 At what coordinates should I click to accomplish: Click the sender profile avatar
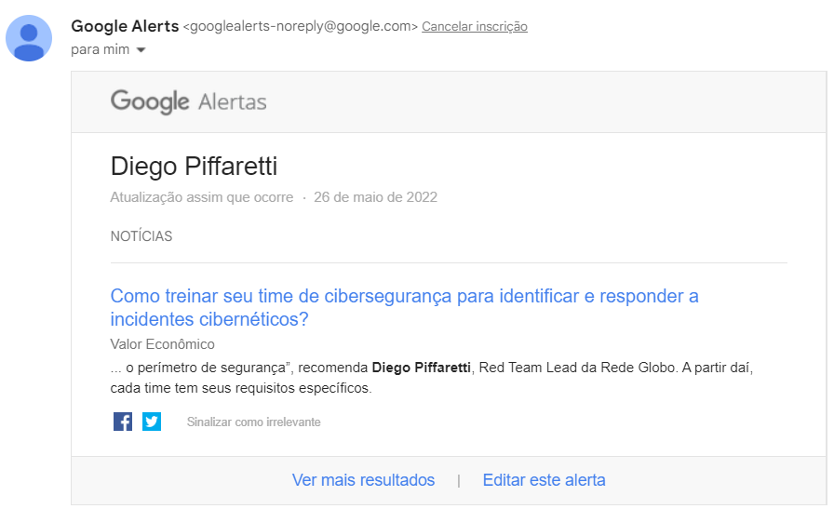[29, 38]
